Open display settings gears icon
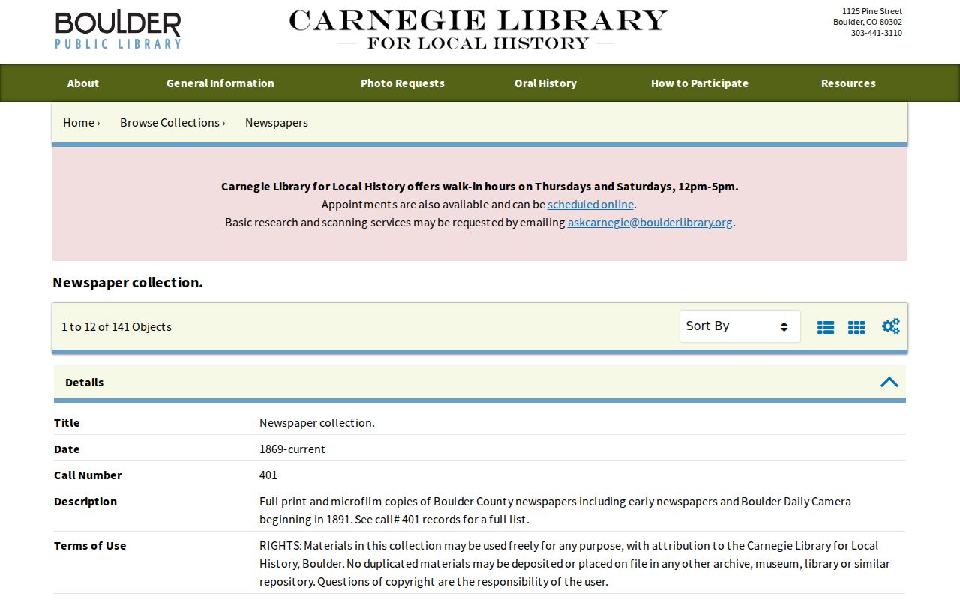Image resolution: width=960 pixels, height=600 pixels. point(891,326)
